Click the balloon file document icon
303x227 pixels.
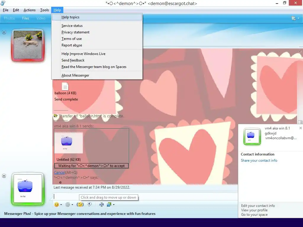(65, 86)
